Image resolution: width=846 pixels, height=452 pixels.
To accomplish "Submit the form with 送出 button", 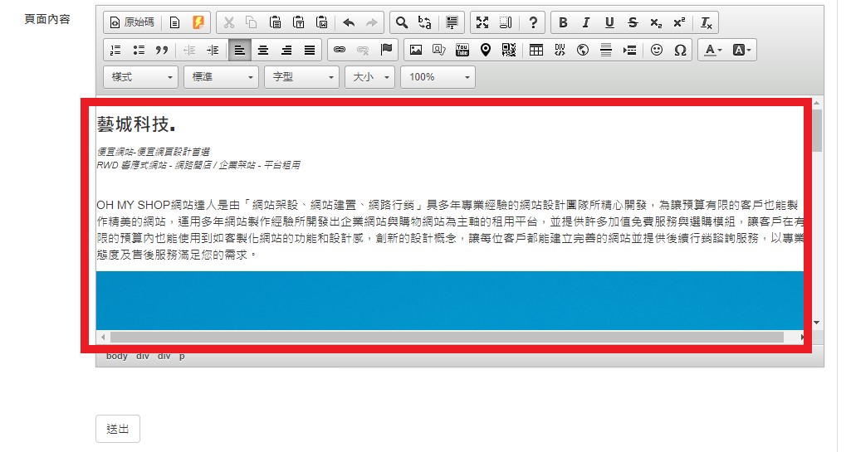I will point(118,429).
